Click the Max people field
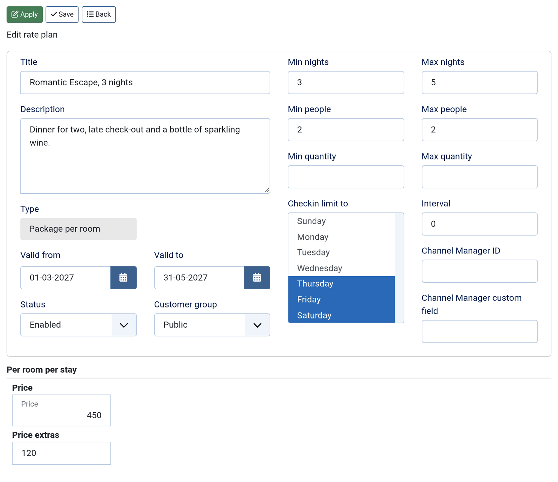Screen dimensions: 558x482 pos(479,130)
